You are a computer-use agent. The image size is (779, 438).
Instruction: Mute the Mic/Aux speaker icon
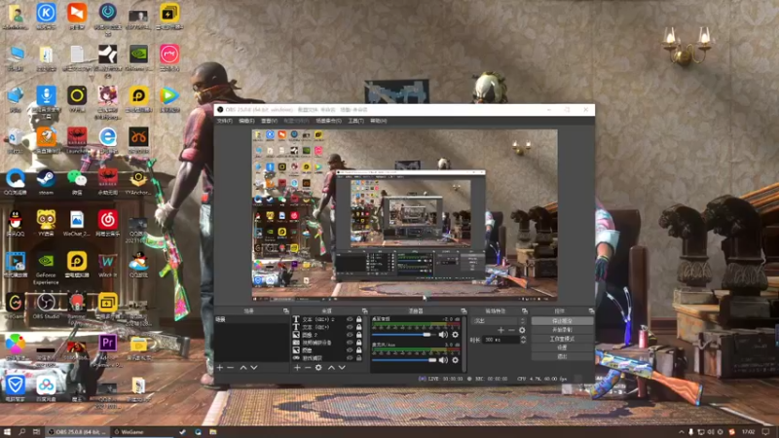tap(443, 360)
